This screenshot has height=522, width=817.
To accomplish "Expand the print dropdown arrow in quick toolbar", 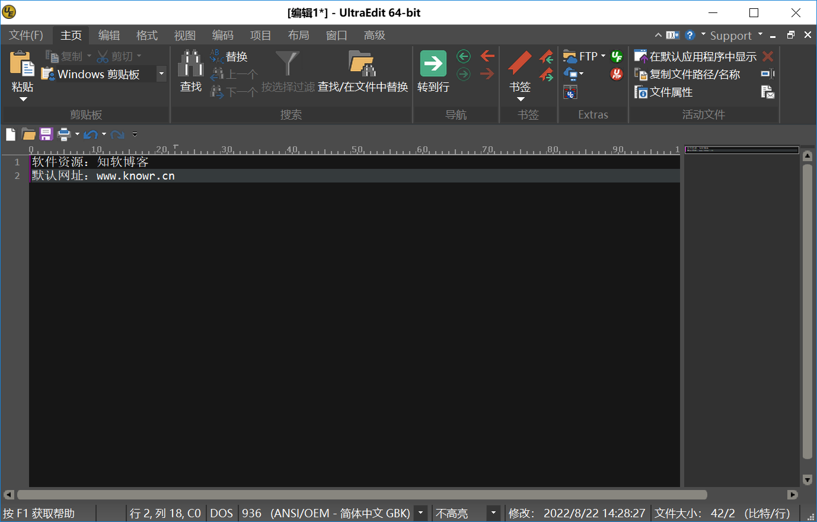I will [77, 134].
